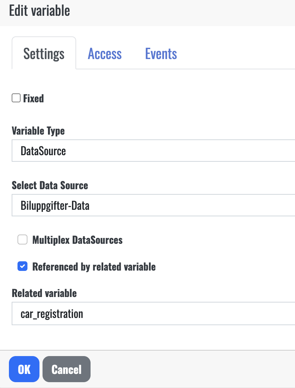Expand the Select Data Source dropdown
295x388 pixels.
(x=153, y=205)
